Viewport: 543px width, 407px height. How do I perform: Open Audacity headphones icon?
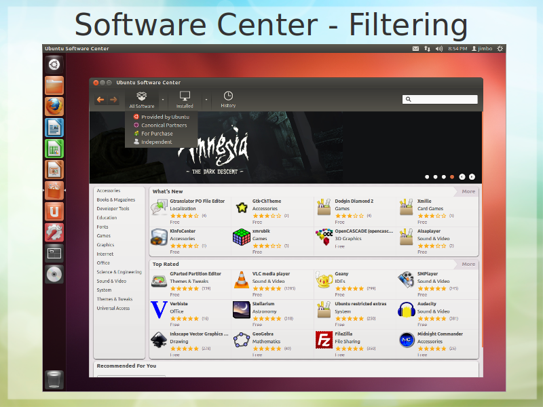[406, 310]
